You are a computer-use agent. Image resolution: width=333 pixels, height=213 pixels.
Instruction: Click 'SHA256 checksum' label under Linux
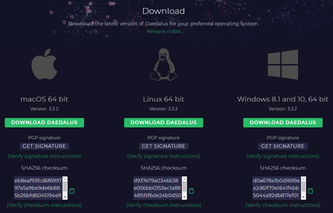coord(164,168)
